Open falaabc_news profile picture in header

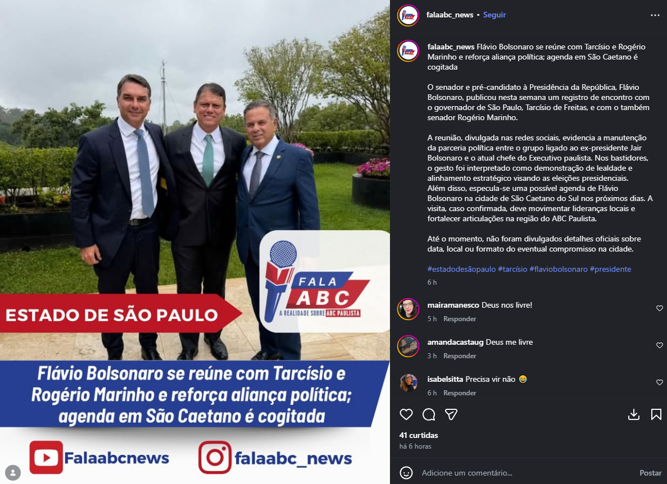pyautogui.click(x=408, y=15)
